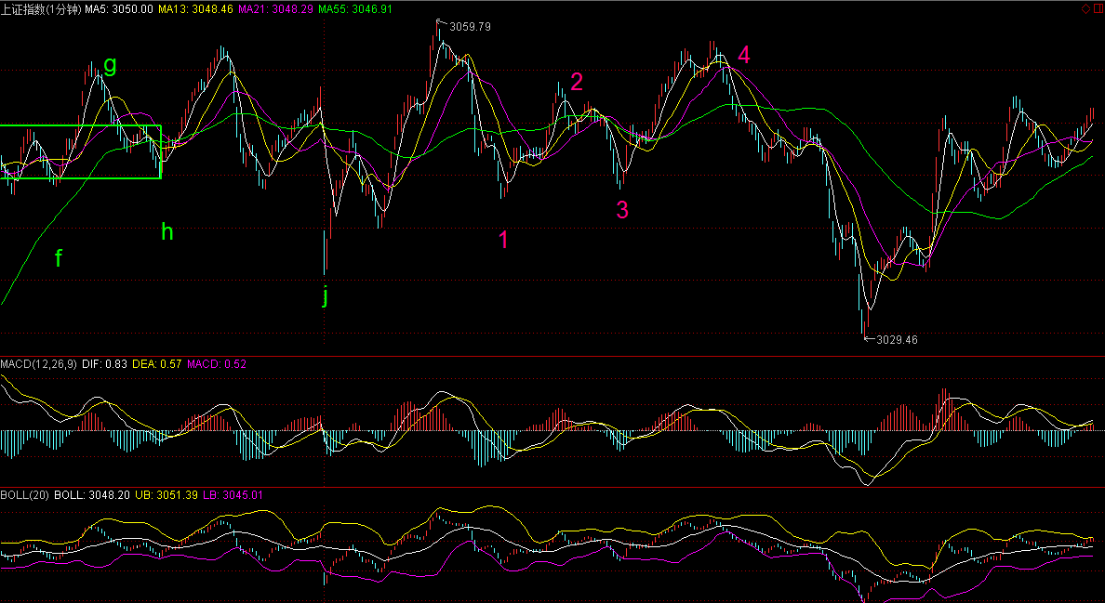Screen dimensions: 1105x603
Task: Click the BOLL(20) indicator title
Action: tap(25, 494)
